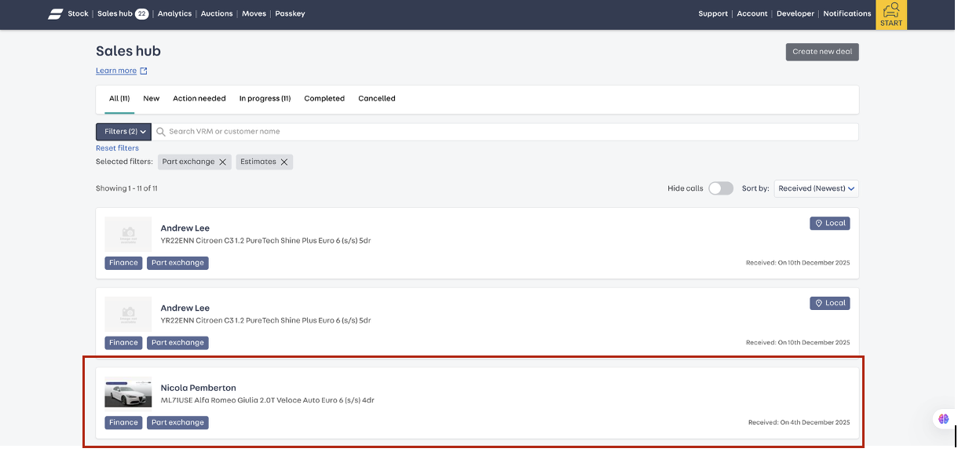
Task: Switch to the Action needed tab
Action: [199, 99]
